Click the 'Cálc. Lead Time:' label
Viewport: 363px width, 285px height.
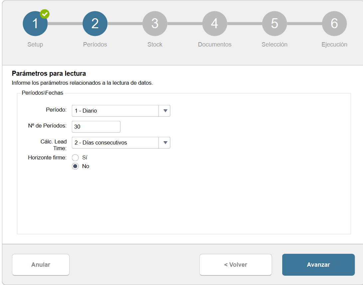pos(54,145)
